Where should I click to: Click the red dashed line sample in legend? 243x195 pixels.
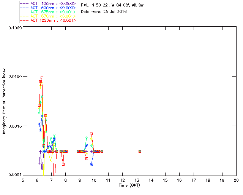(24, 20)
